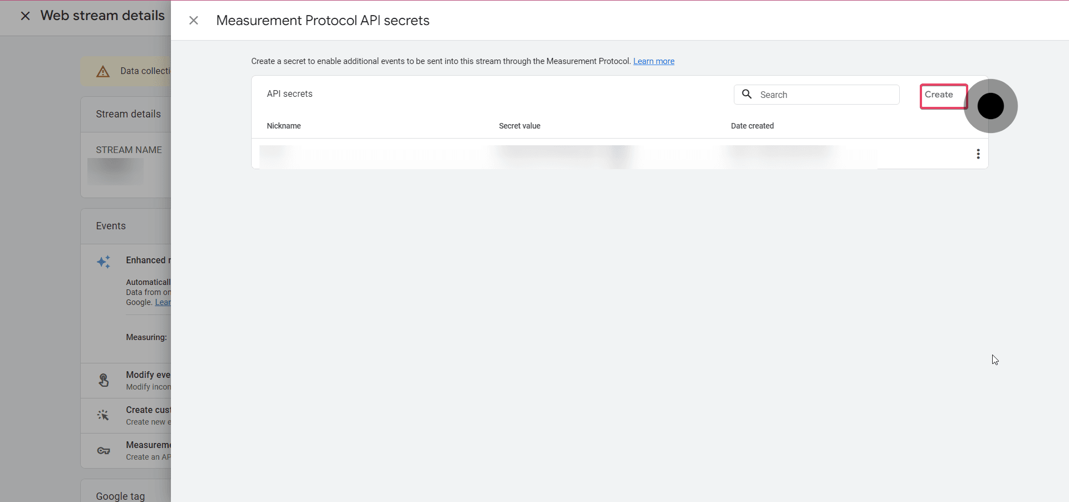Open the Measurement Protocol API secrets option
Screen dimensions: 1069x502
click(126, 451)
